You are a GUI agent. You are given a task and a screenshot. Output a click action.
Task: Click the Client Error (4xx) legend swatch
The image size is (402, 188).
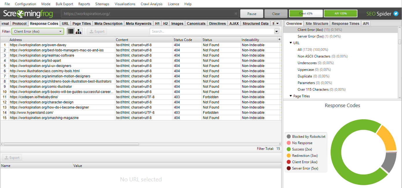(x=288, y=162)
